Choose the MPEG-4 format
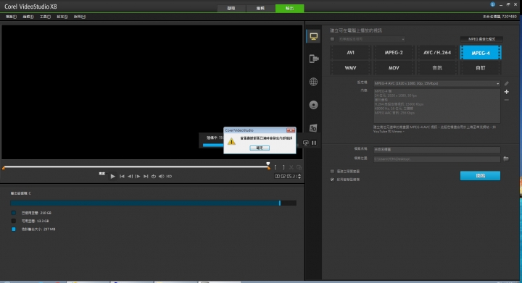The image size is (522, 283). (x=481, y=53)
